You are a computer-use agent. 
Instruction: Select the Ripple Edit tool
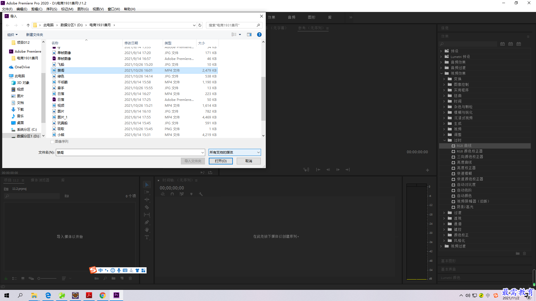coord(147,200)
